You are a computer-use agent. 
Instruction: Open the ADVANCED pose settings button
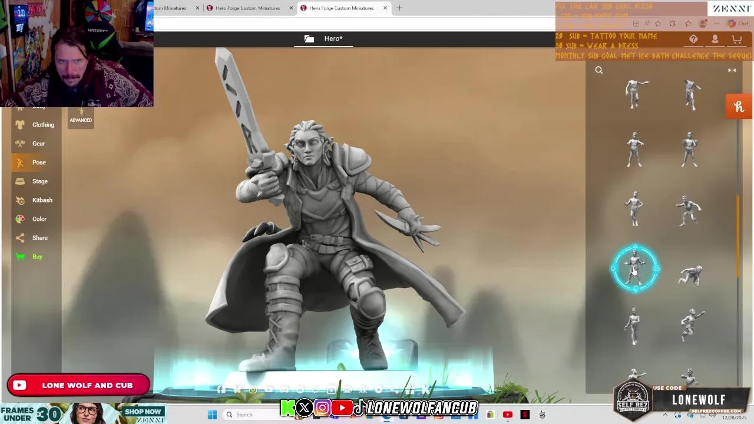point(81,117)
